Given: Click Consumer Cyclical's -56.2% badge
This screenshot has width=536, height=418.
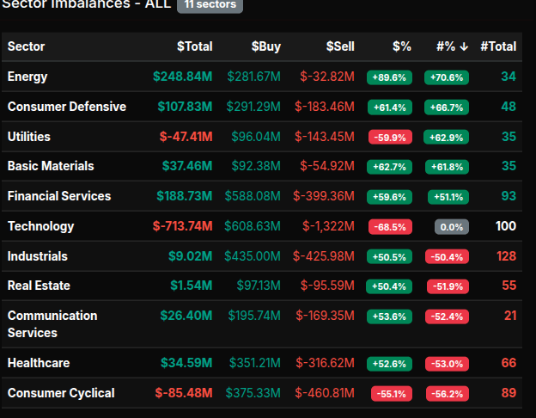Looking at the screenshot, I should pyautogui.click(x=446, y=394).
